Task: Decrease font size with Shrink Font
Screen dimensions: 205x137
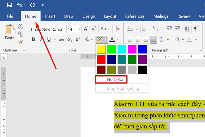Action: (93, 29)
